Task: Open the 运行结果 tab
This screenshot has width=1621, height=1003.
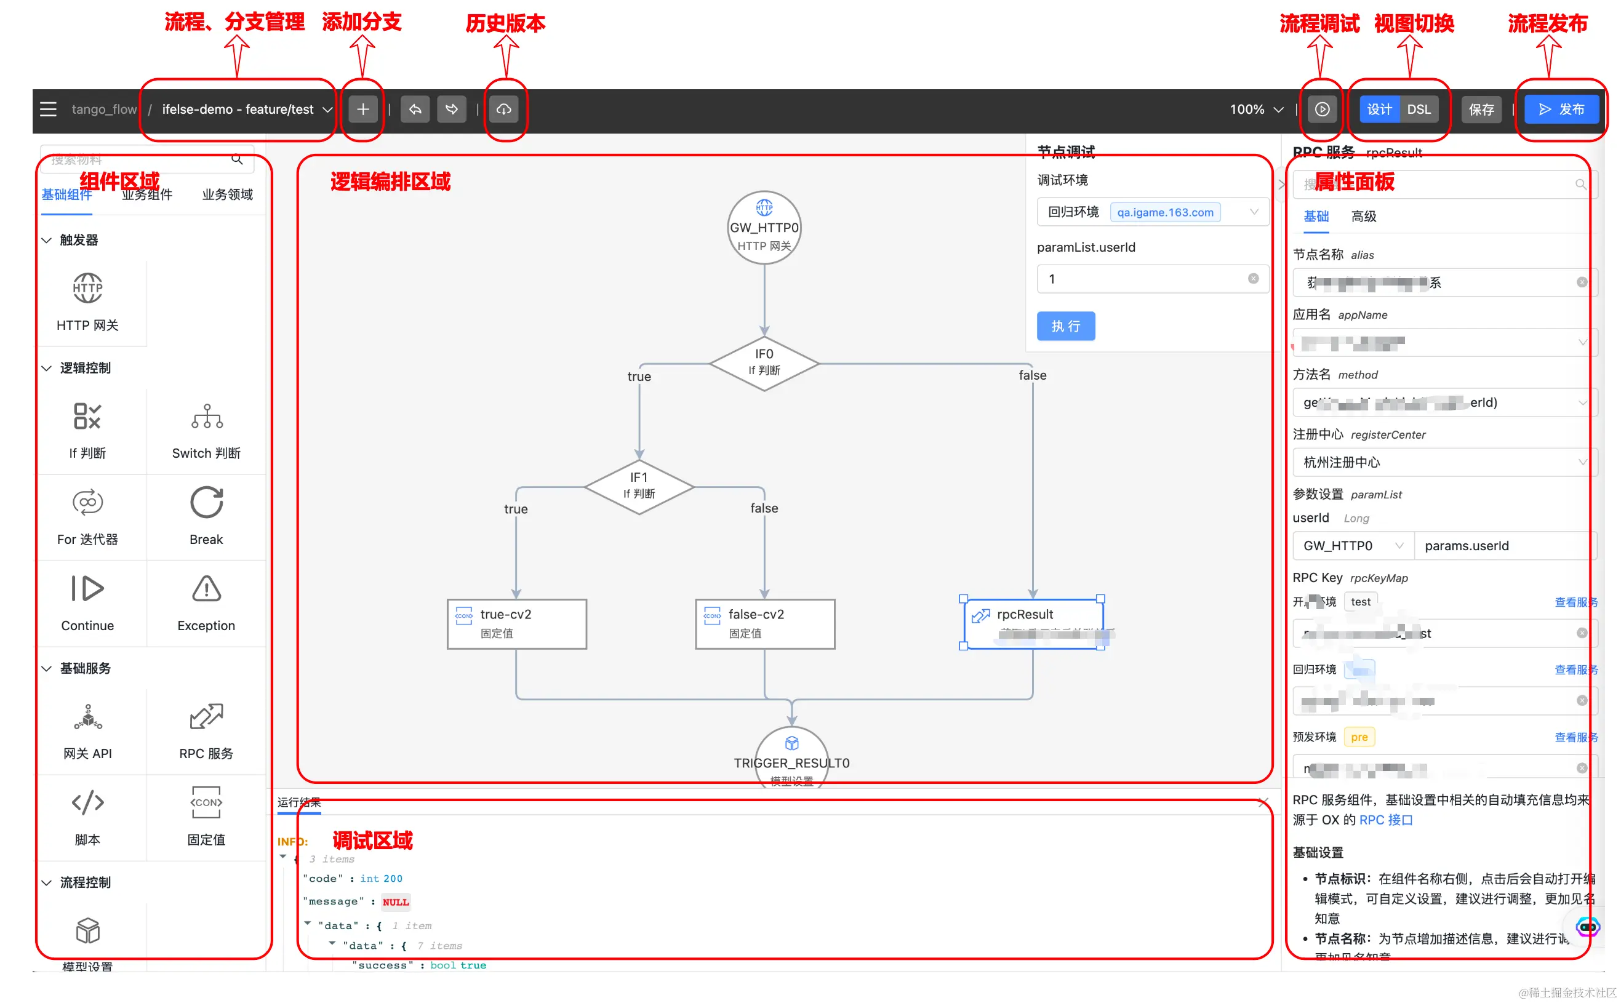Action: (x=298, y=802)
